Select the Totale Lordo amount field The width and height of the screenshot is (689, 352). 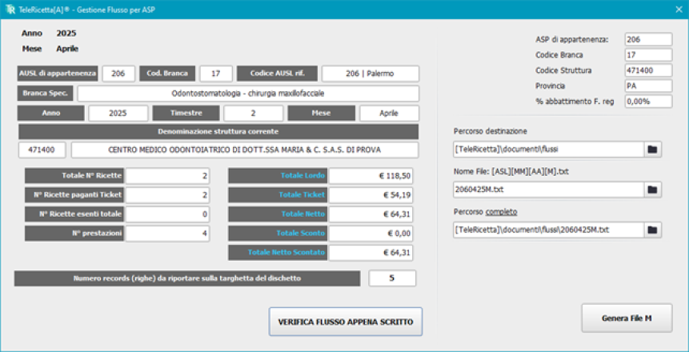coord(374,176)
